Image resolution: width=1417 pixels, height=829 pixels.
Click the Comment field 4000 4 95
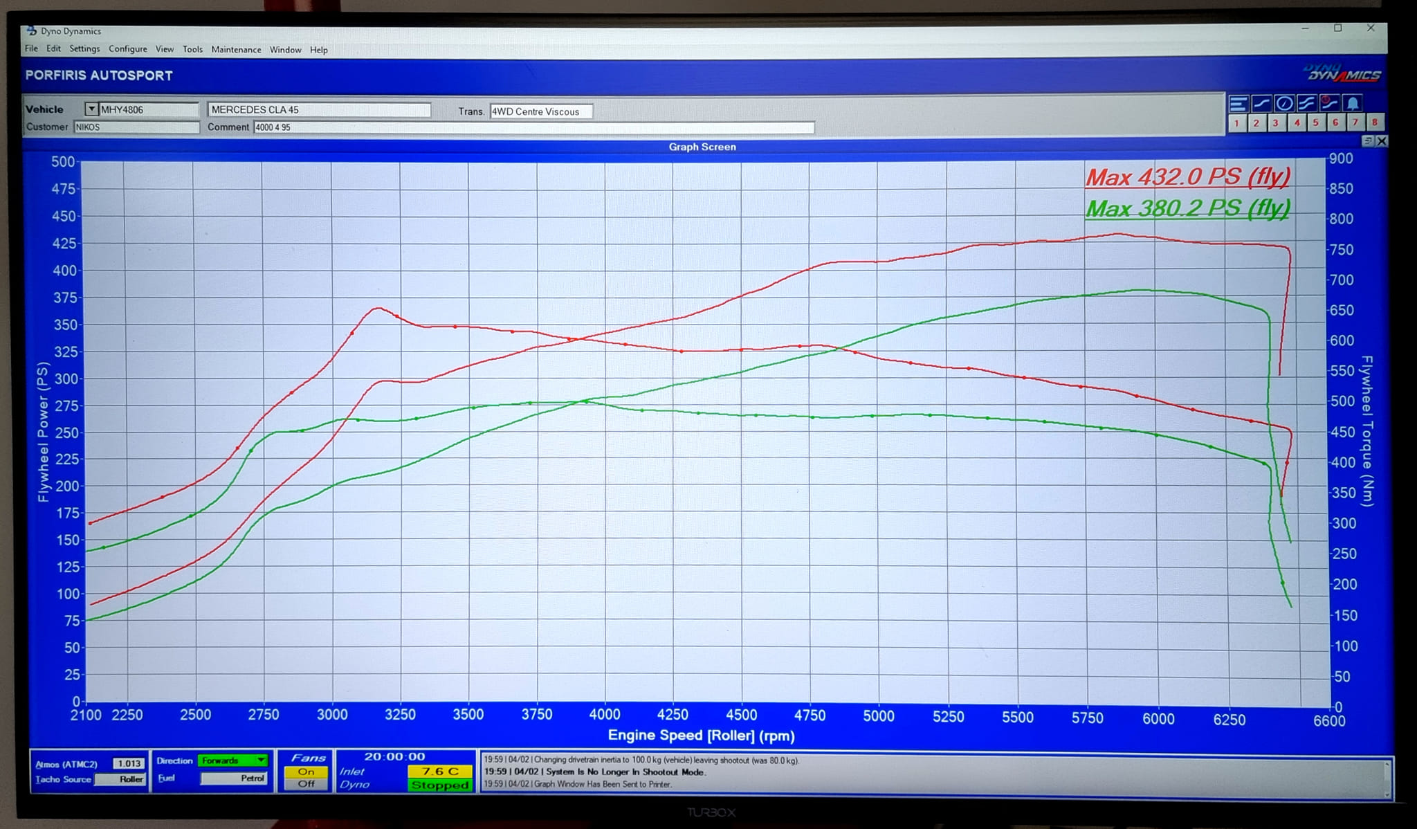533,127
